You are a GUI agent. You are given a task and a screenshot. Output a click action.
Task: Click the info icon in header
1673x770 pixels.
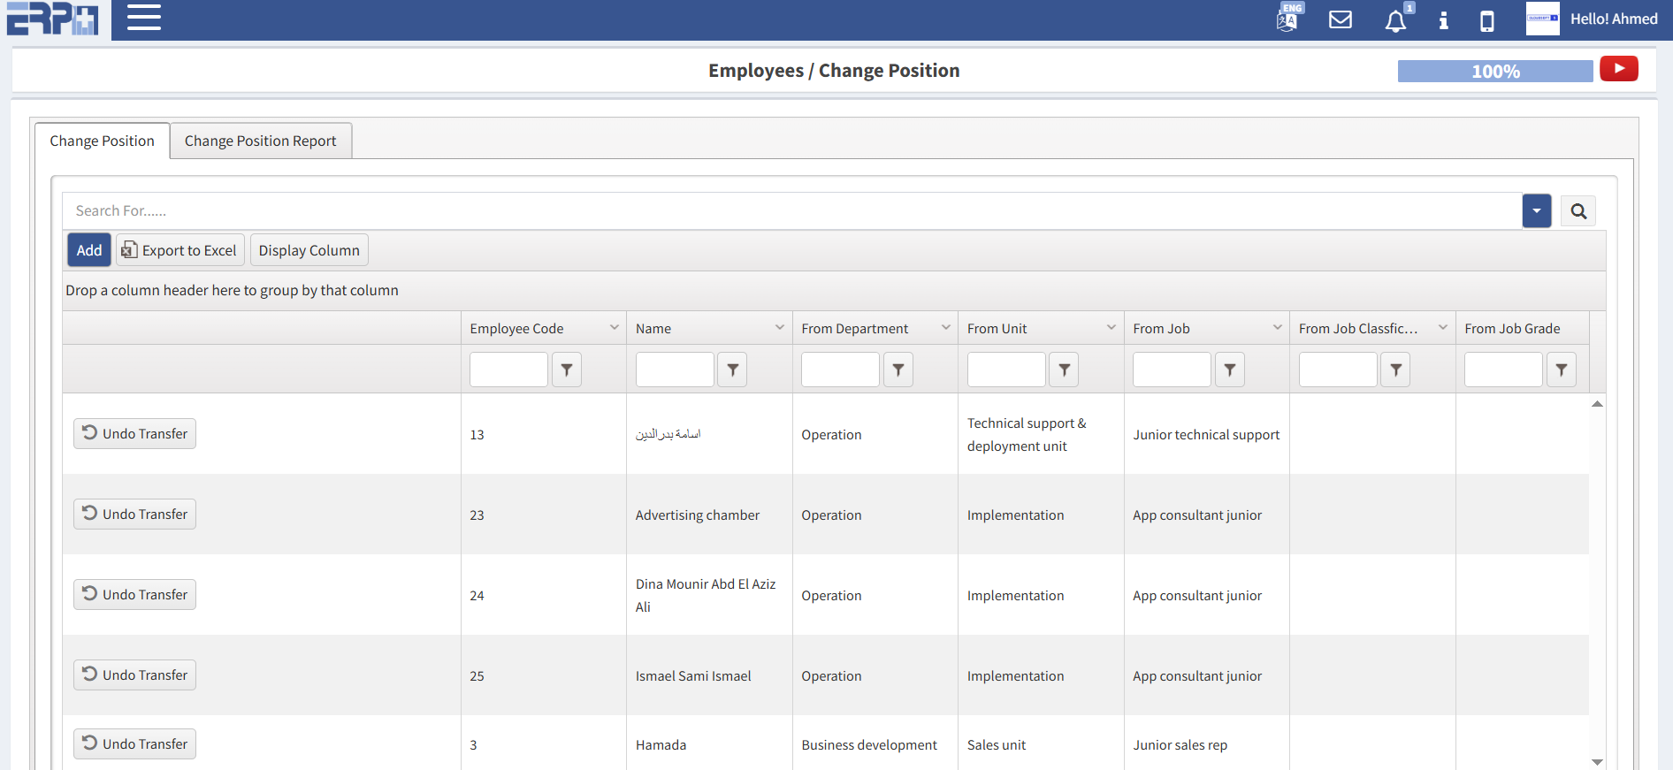pyautogui.click(x=1443, y=20)
